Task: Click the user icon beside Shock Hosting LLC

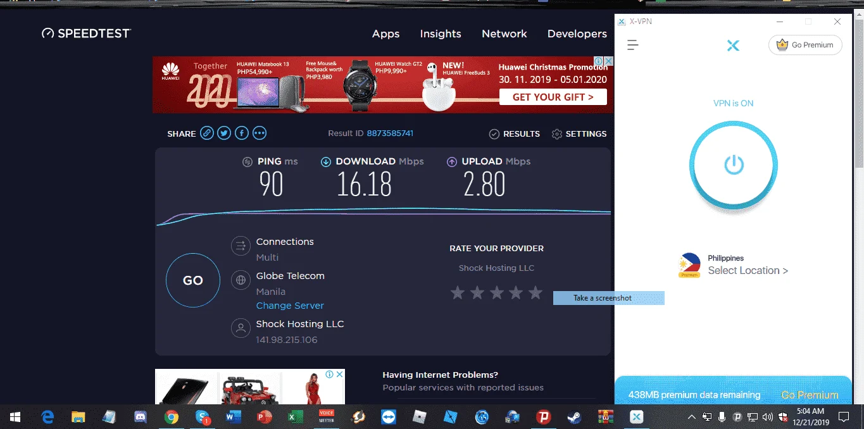Action: pos(241,328)
